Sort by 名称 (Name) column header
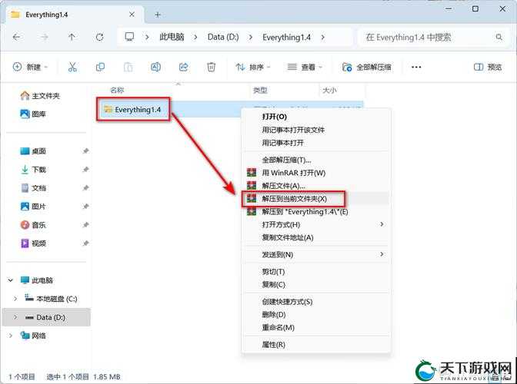 tap(117, 90)
